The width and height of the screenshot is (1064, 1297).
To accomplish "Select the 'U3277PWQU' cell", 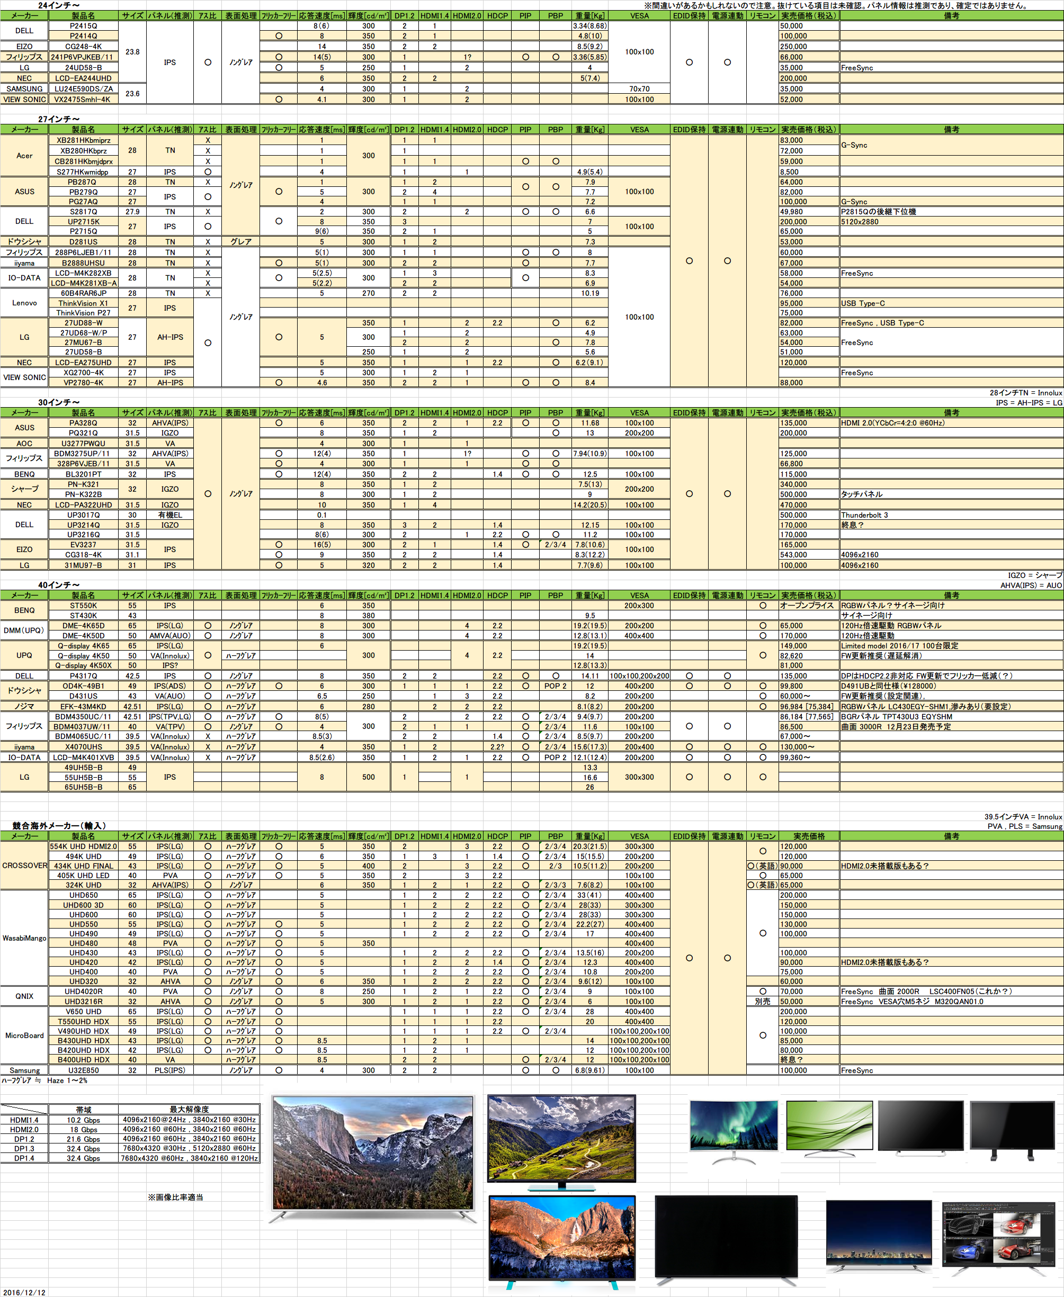I will [x=83, y=444].
